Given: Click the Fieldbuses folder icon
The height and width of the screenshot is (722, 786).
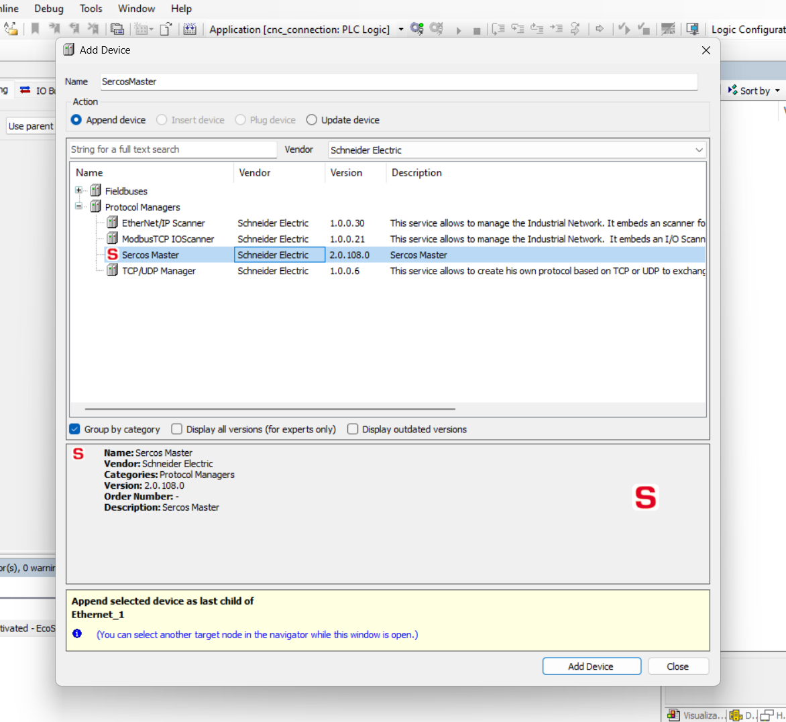Looking at the screenshot, I should click(96, 190).
